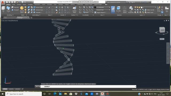This screenshot has height=96, width=171.
Task: Open the World coordinates dropdown
Action: coord(88,13)
